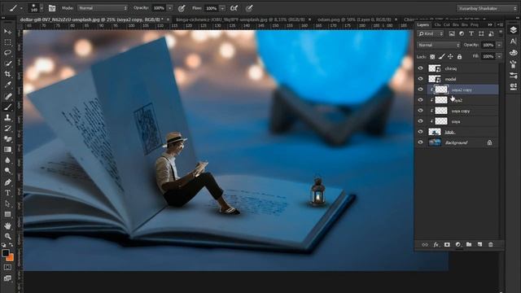Select the Crop tool
The height and width of the screenshot is (293, 521).
7,74
